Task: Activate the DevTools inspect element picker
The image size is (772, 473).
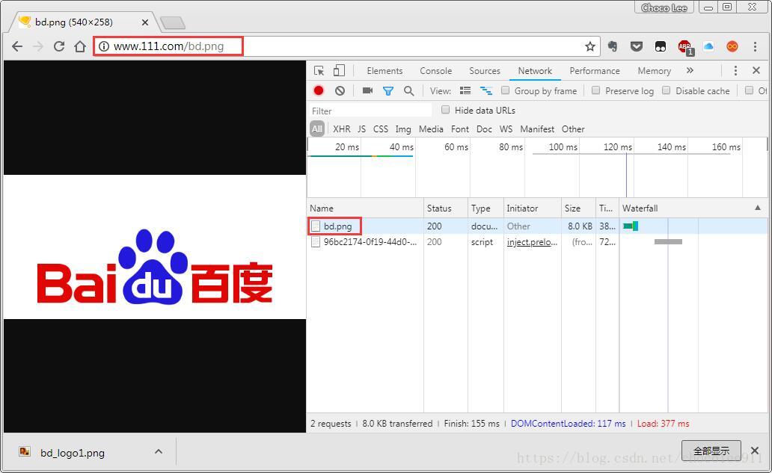Action: pyautogui.click(x=319, y=71)
